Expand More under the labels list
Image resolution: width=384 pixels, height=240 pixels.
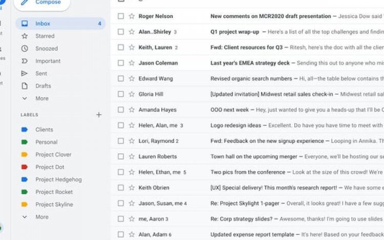(41, 217)
